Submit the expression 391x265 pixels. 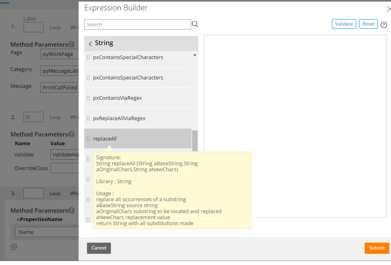[377, 248]
